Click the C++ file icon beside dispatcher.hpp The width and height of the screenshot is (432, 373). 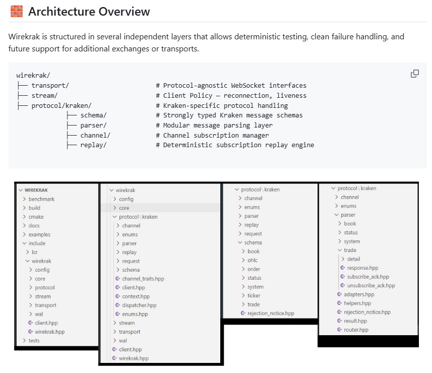[117, 305]
